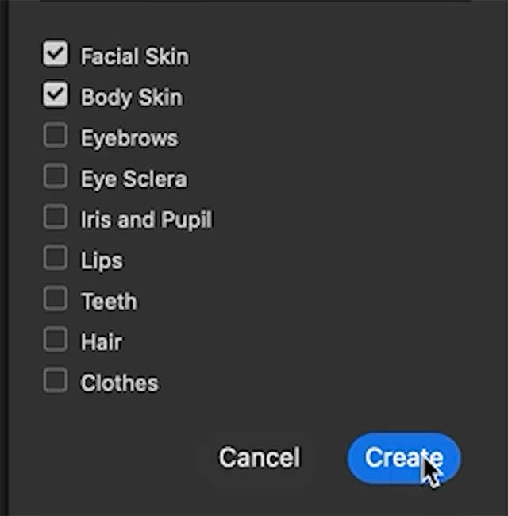Image resolution: width=508 pixels, height=516 pixels.
Task: Click the Create button
Action: click(x=404, y=458)
